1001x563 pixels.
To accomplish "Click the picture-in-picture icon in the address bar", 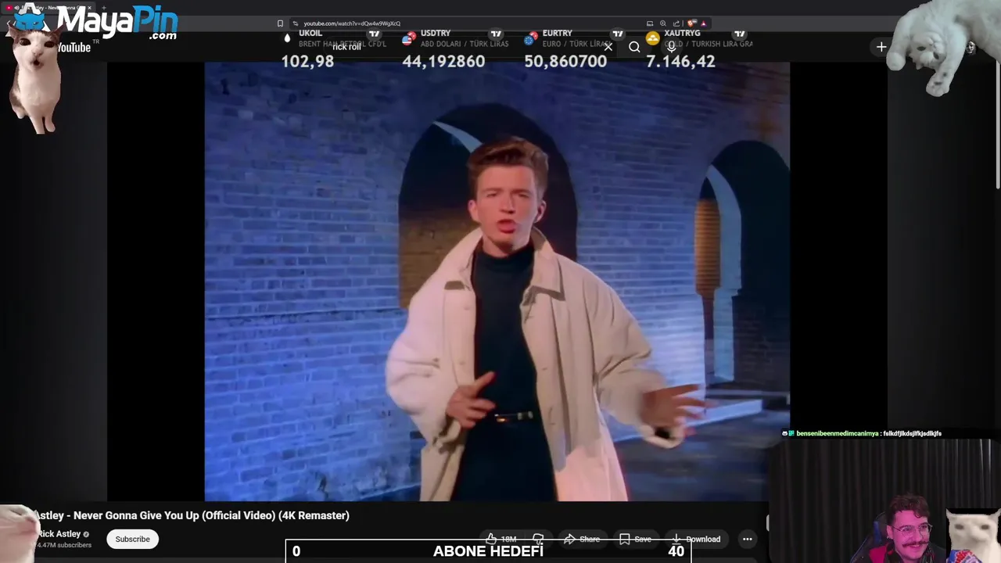I will click(x=650, y=23).
